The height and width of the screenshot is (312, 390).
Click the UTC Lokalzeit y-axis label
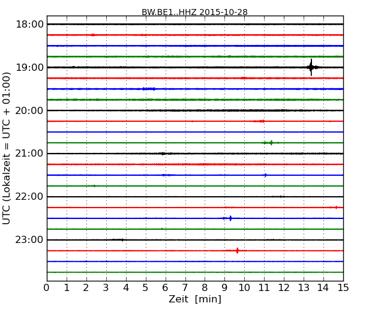[7, 148]
